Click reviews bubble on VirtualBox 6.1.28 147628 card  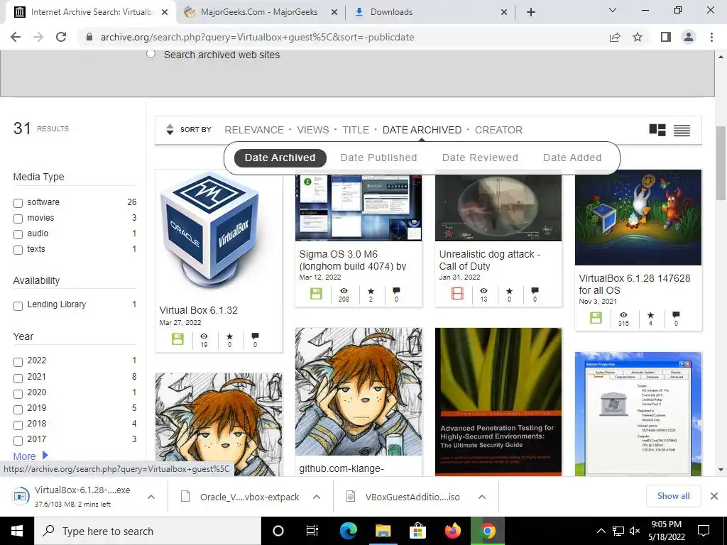(676, 314)
